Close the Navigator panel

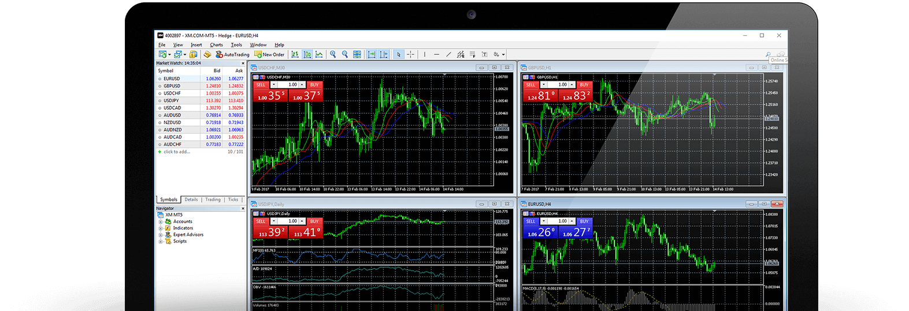click(x=243, y=208)
